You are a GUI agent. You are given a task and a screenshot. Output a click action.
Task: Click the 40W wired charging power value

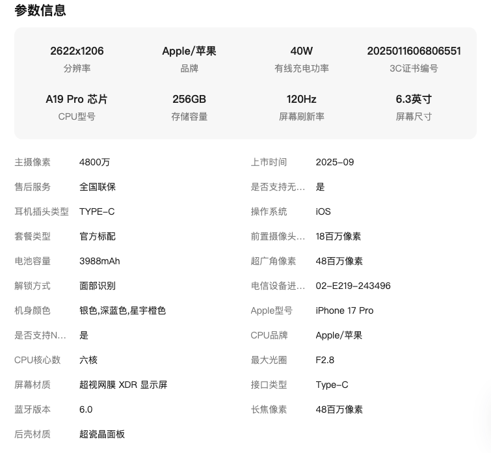pyautogui.click(x=301, y=51)
